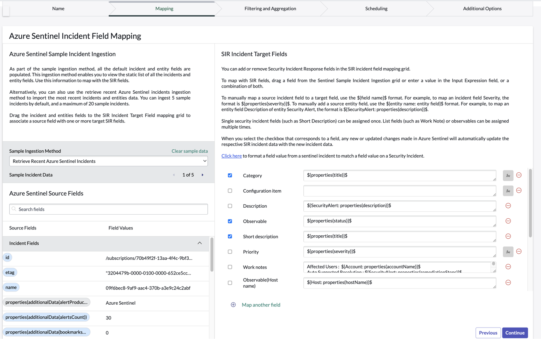The height and width of the screenshot is (339, 541).
Task: Remove the Description field mapping
Action: tap(508, 206)
